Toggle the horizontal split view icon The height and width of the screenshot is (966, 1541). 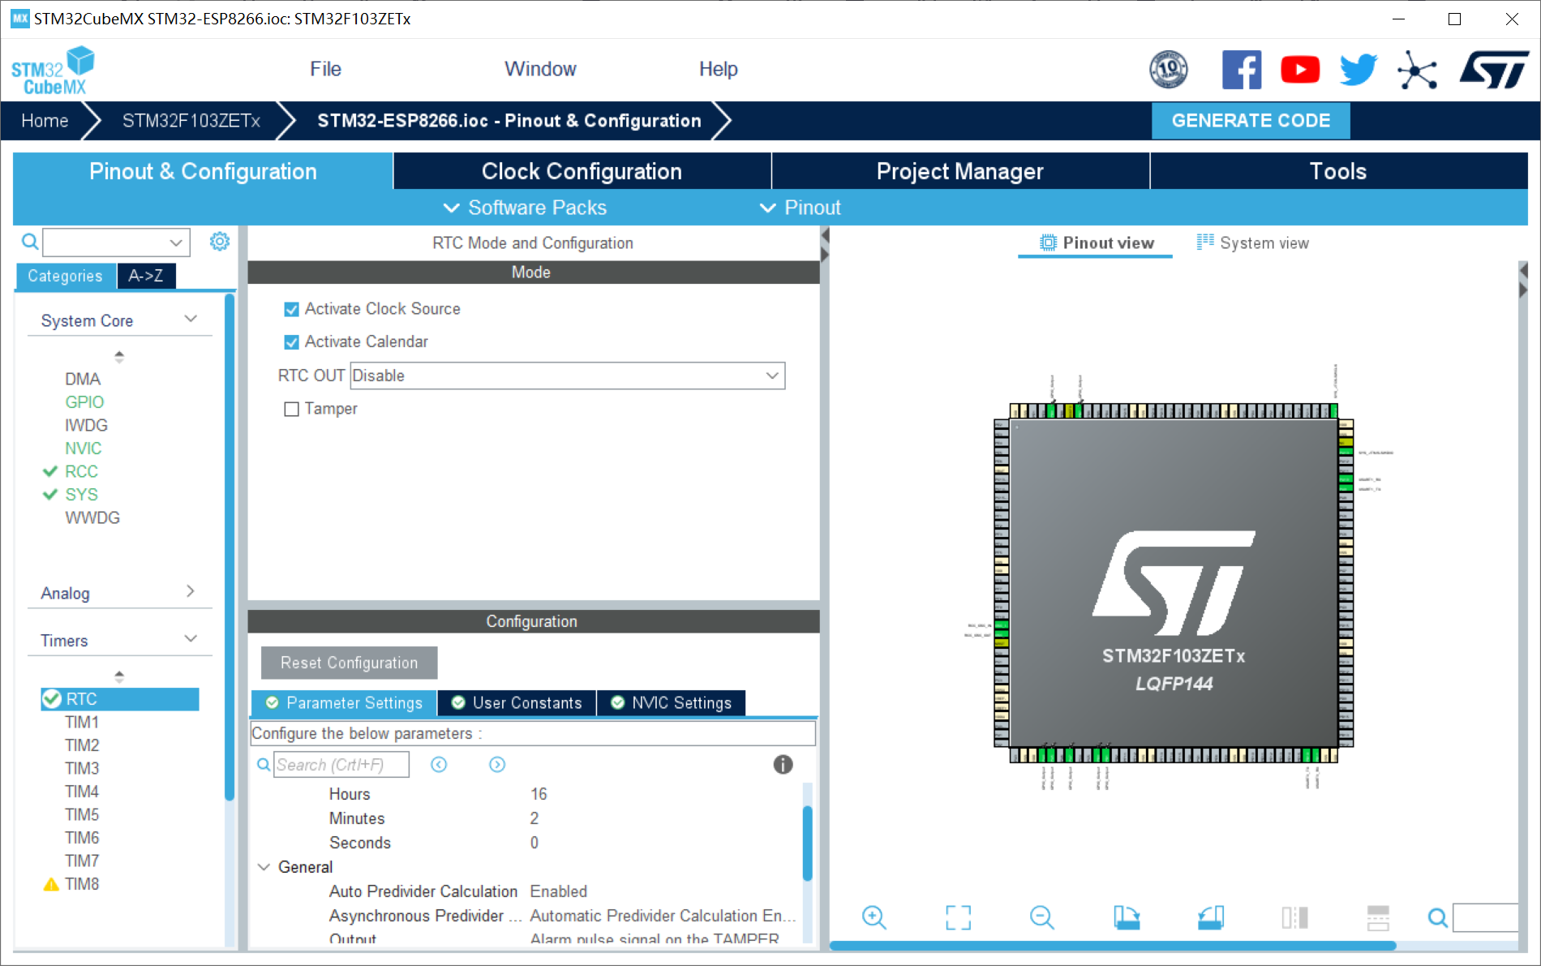click(1378, 917)
